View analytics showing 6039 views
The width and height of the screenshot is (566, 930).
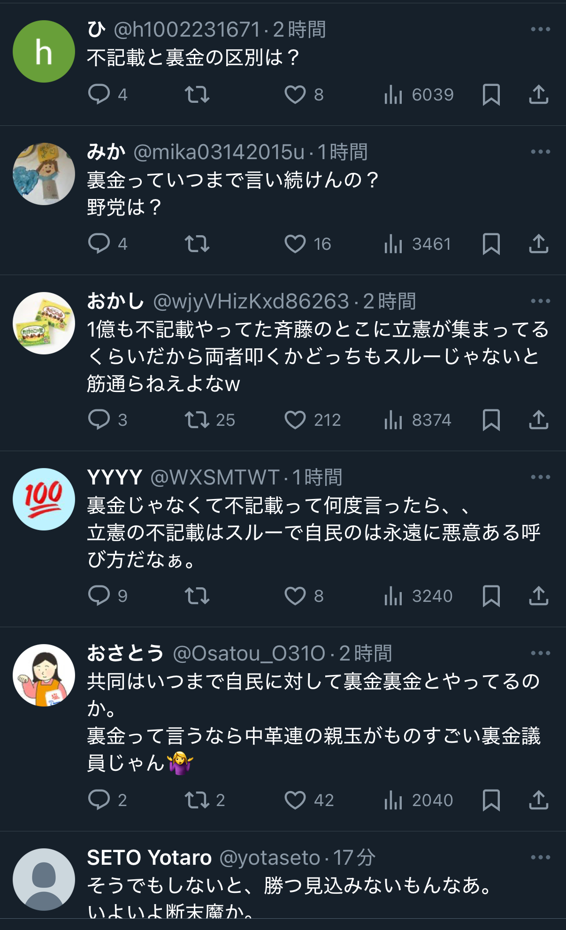(419, 94)
